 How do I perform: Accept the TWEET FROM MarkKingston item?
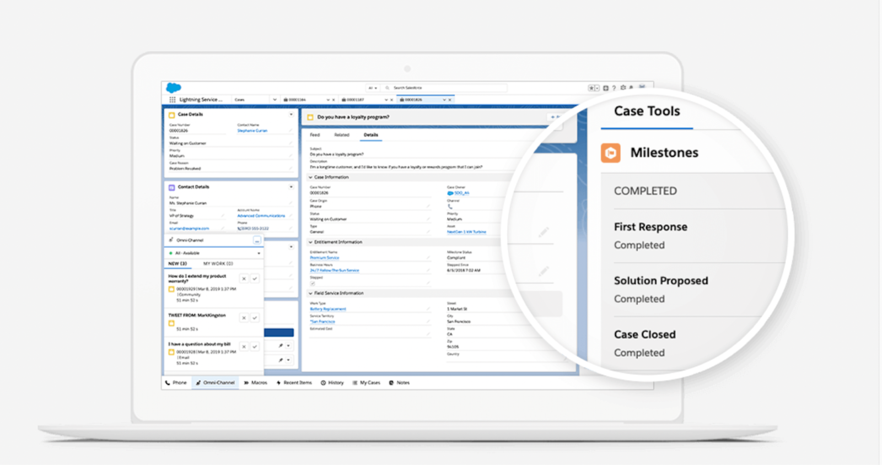click(255, 318)
